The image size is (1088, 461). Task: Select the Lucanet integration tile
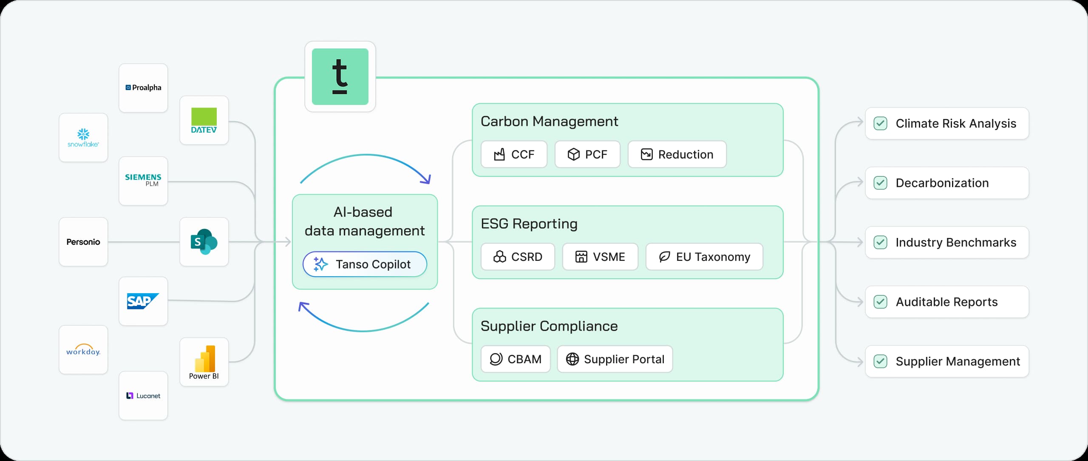pyautogui.click(x=143, y=396)
